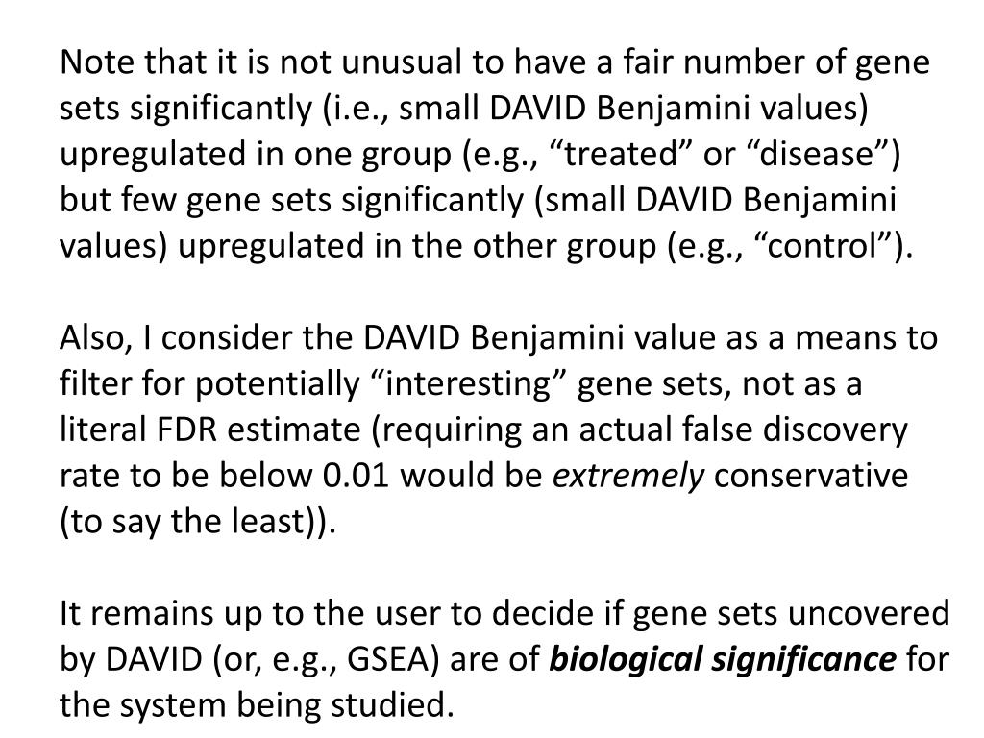
Task: Click the italic word "extremely"
Action: [628, 475]
